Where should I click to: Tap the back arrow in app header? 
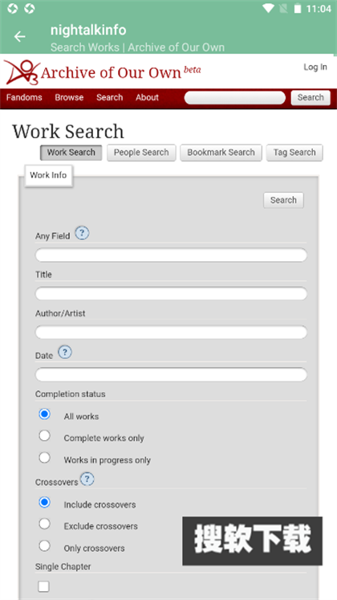pyautogui.click(x=19, y=37)
